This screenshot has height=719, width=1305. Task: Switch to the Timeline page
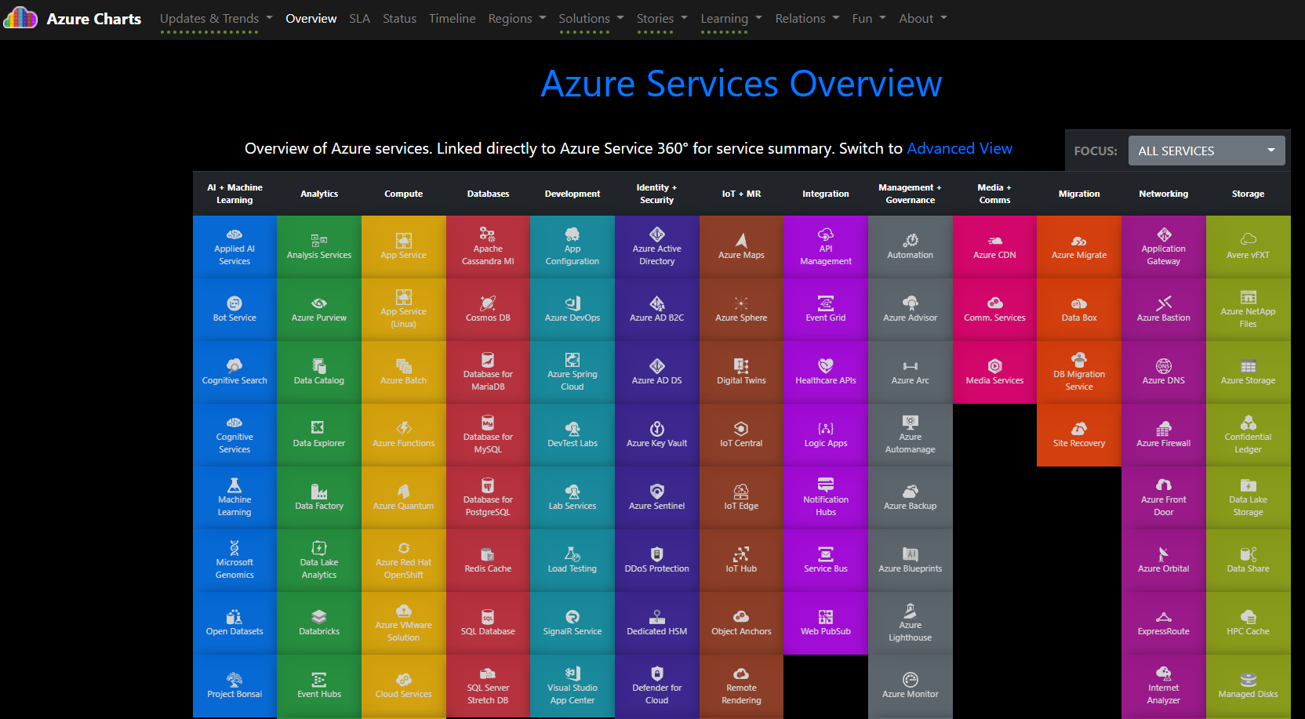(x=452, y=18)
